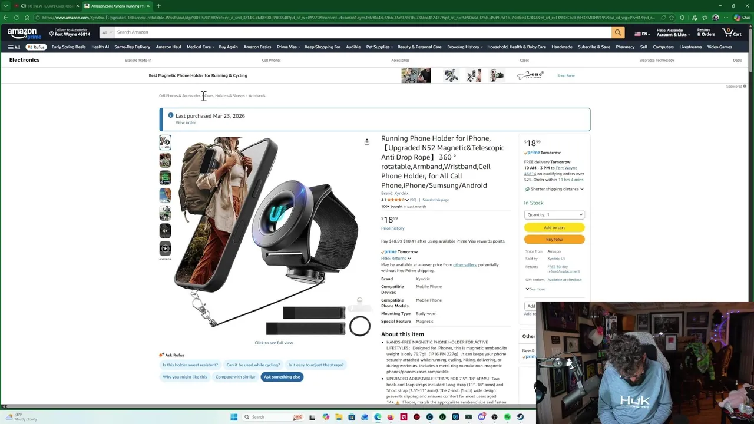Click the Bone brand logo in banner
Viewport: 754px width, 424px height.
point(530,75)
